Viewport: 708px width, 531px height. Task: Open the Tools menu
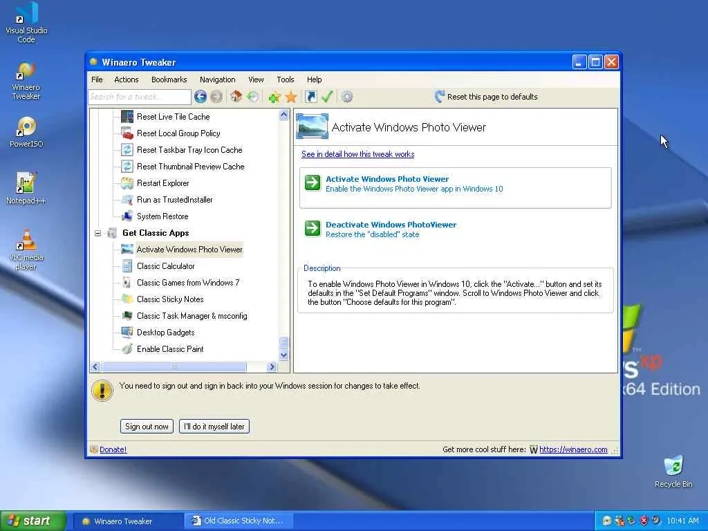(286, 80)
